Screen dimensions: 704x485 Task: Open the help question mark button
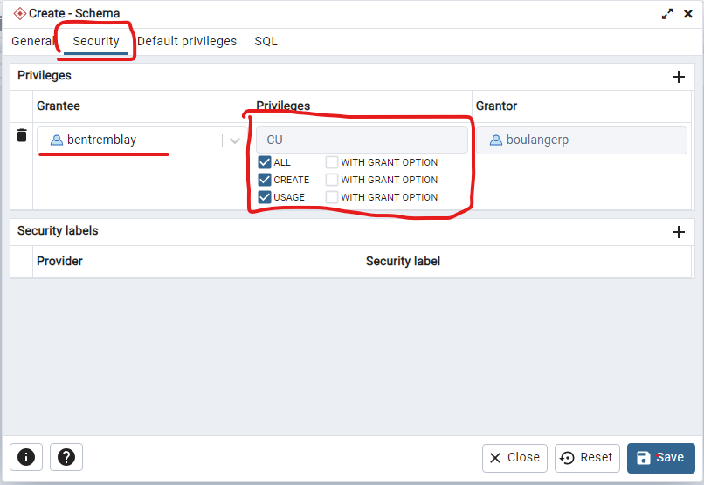66,457
